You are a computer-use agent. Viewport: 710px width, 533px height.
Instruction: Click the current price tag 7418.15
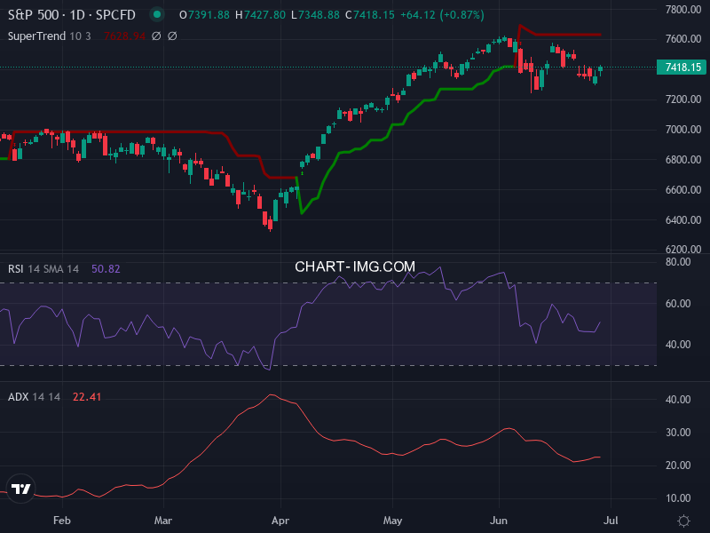tap(682, 68)
